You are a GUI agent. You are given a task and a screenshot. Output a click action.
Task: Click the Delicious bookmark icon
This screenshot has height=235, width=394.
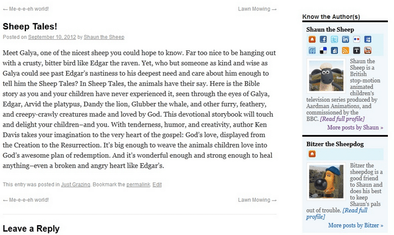(x=323, y=51)
